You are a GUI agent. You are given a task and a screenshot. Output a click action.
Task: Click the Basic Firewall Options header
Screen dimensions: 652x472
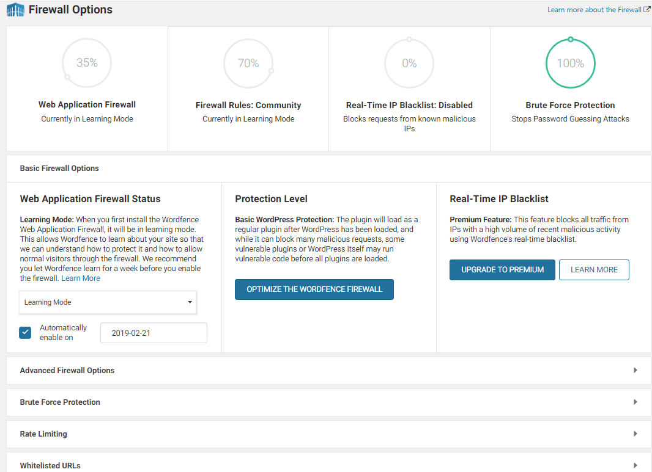(x=59, y=169)
